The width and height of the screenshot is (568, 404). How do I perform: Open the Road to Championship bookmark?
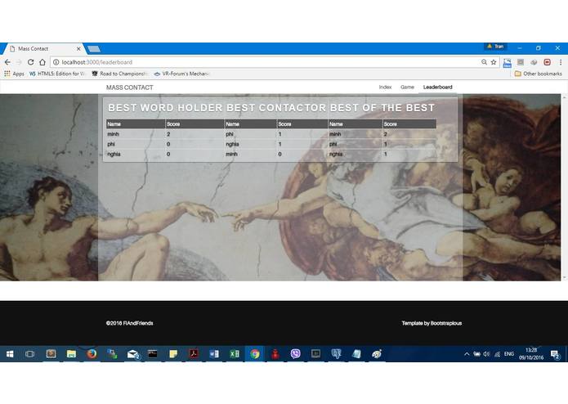[119, 74]
